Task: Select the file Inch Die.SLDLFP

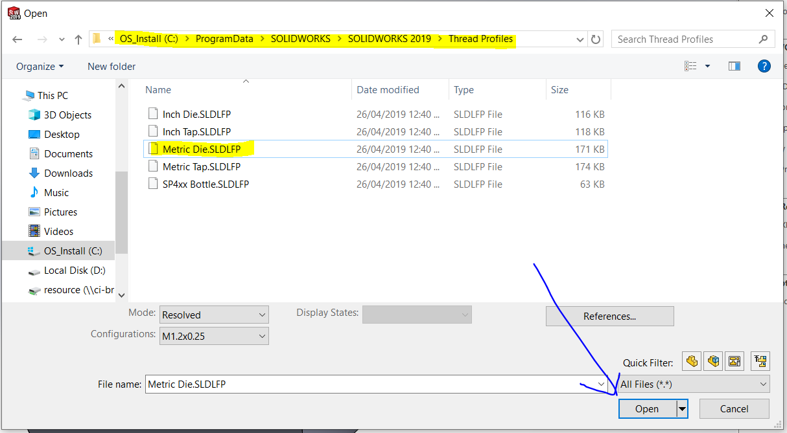Action: pos(196,115)
